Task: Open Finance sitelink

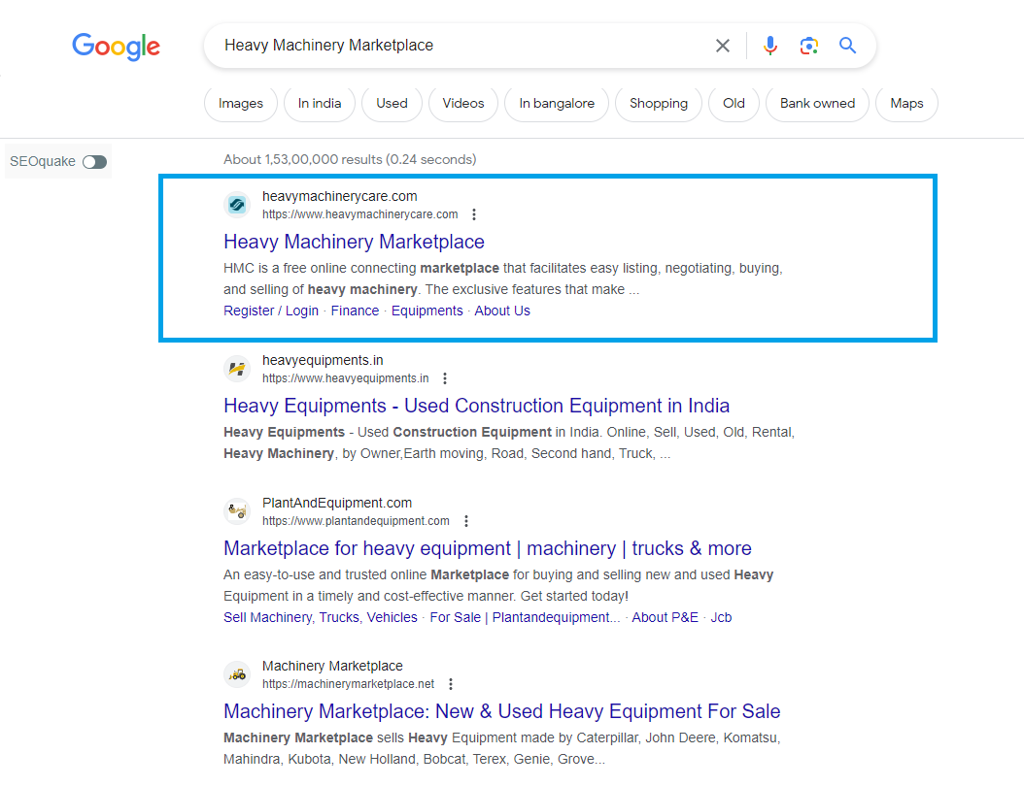Action: coord(355,311)
